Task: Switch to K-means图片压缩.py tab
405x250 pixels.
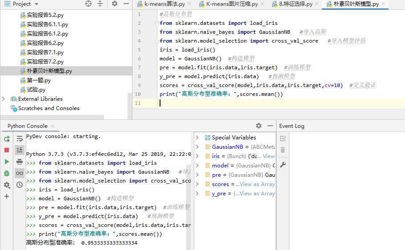Action: point(232,4)
